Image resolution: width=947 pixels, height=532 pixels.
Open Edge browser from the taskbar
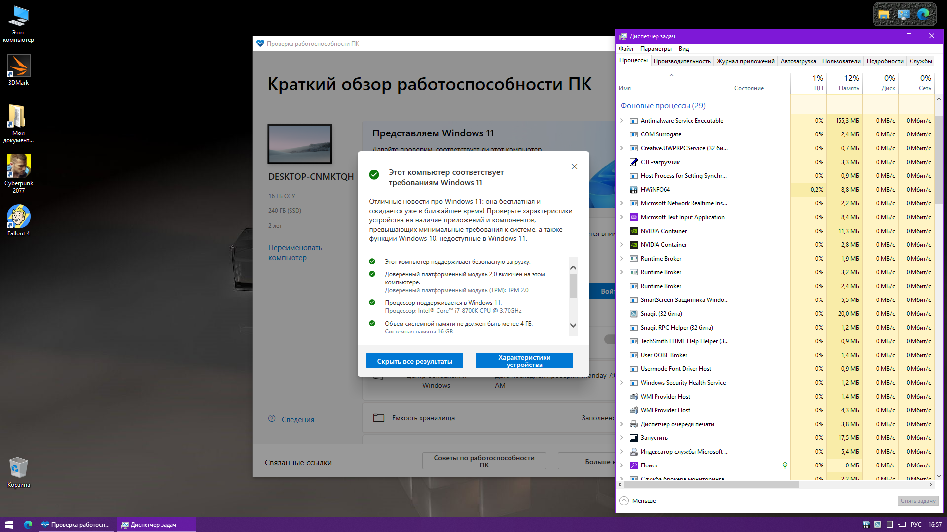[28, 525]
